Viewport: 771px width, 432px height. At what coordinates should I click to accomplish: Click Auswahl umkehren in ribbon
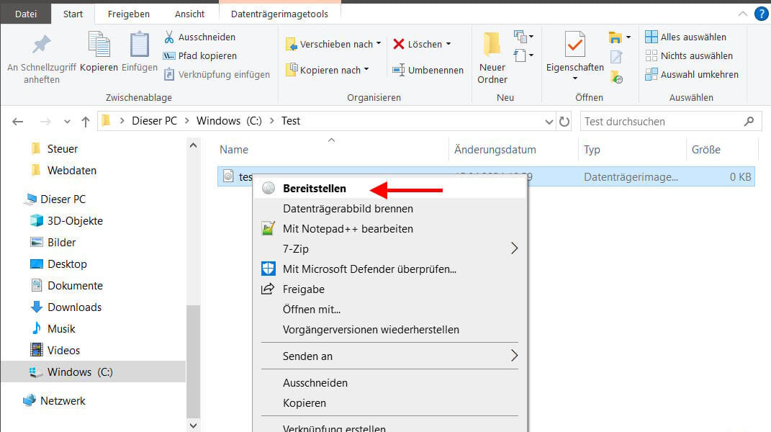[x=692, y=74]
